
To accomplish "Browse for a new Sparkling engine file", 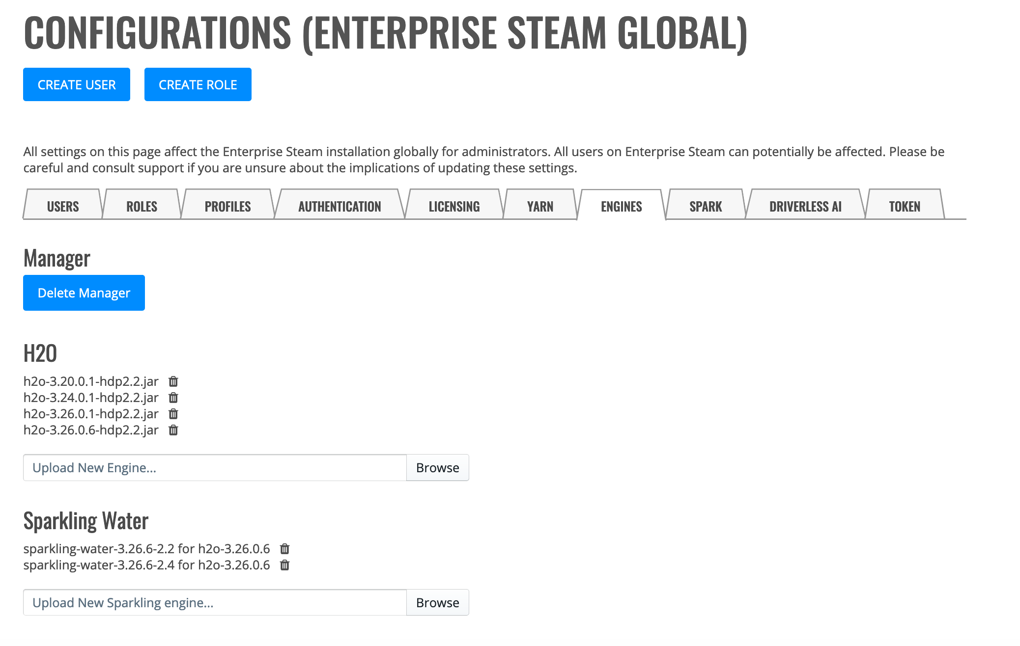I will point(438,602).
